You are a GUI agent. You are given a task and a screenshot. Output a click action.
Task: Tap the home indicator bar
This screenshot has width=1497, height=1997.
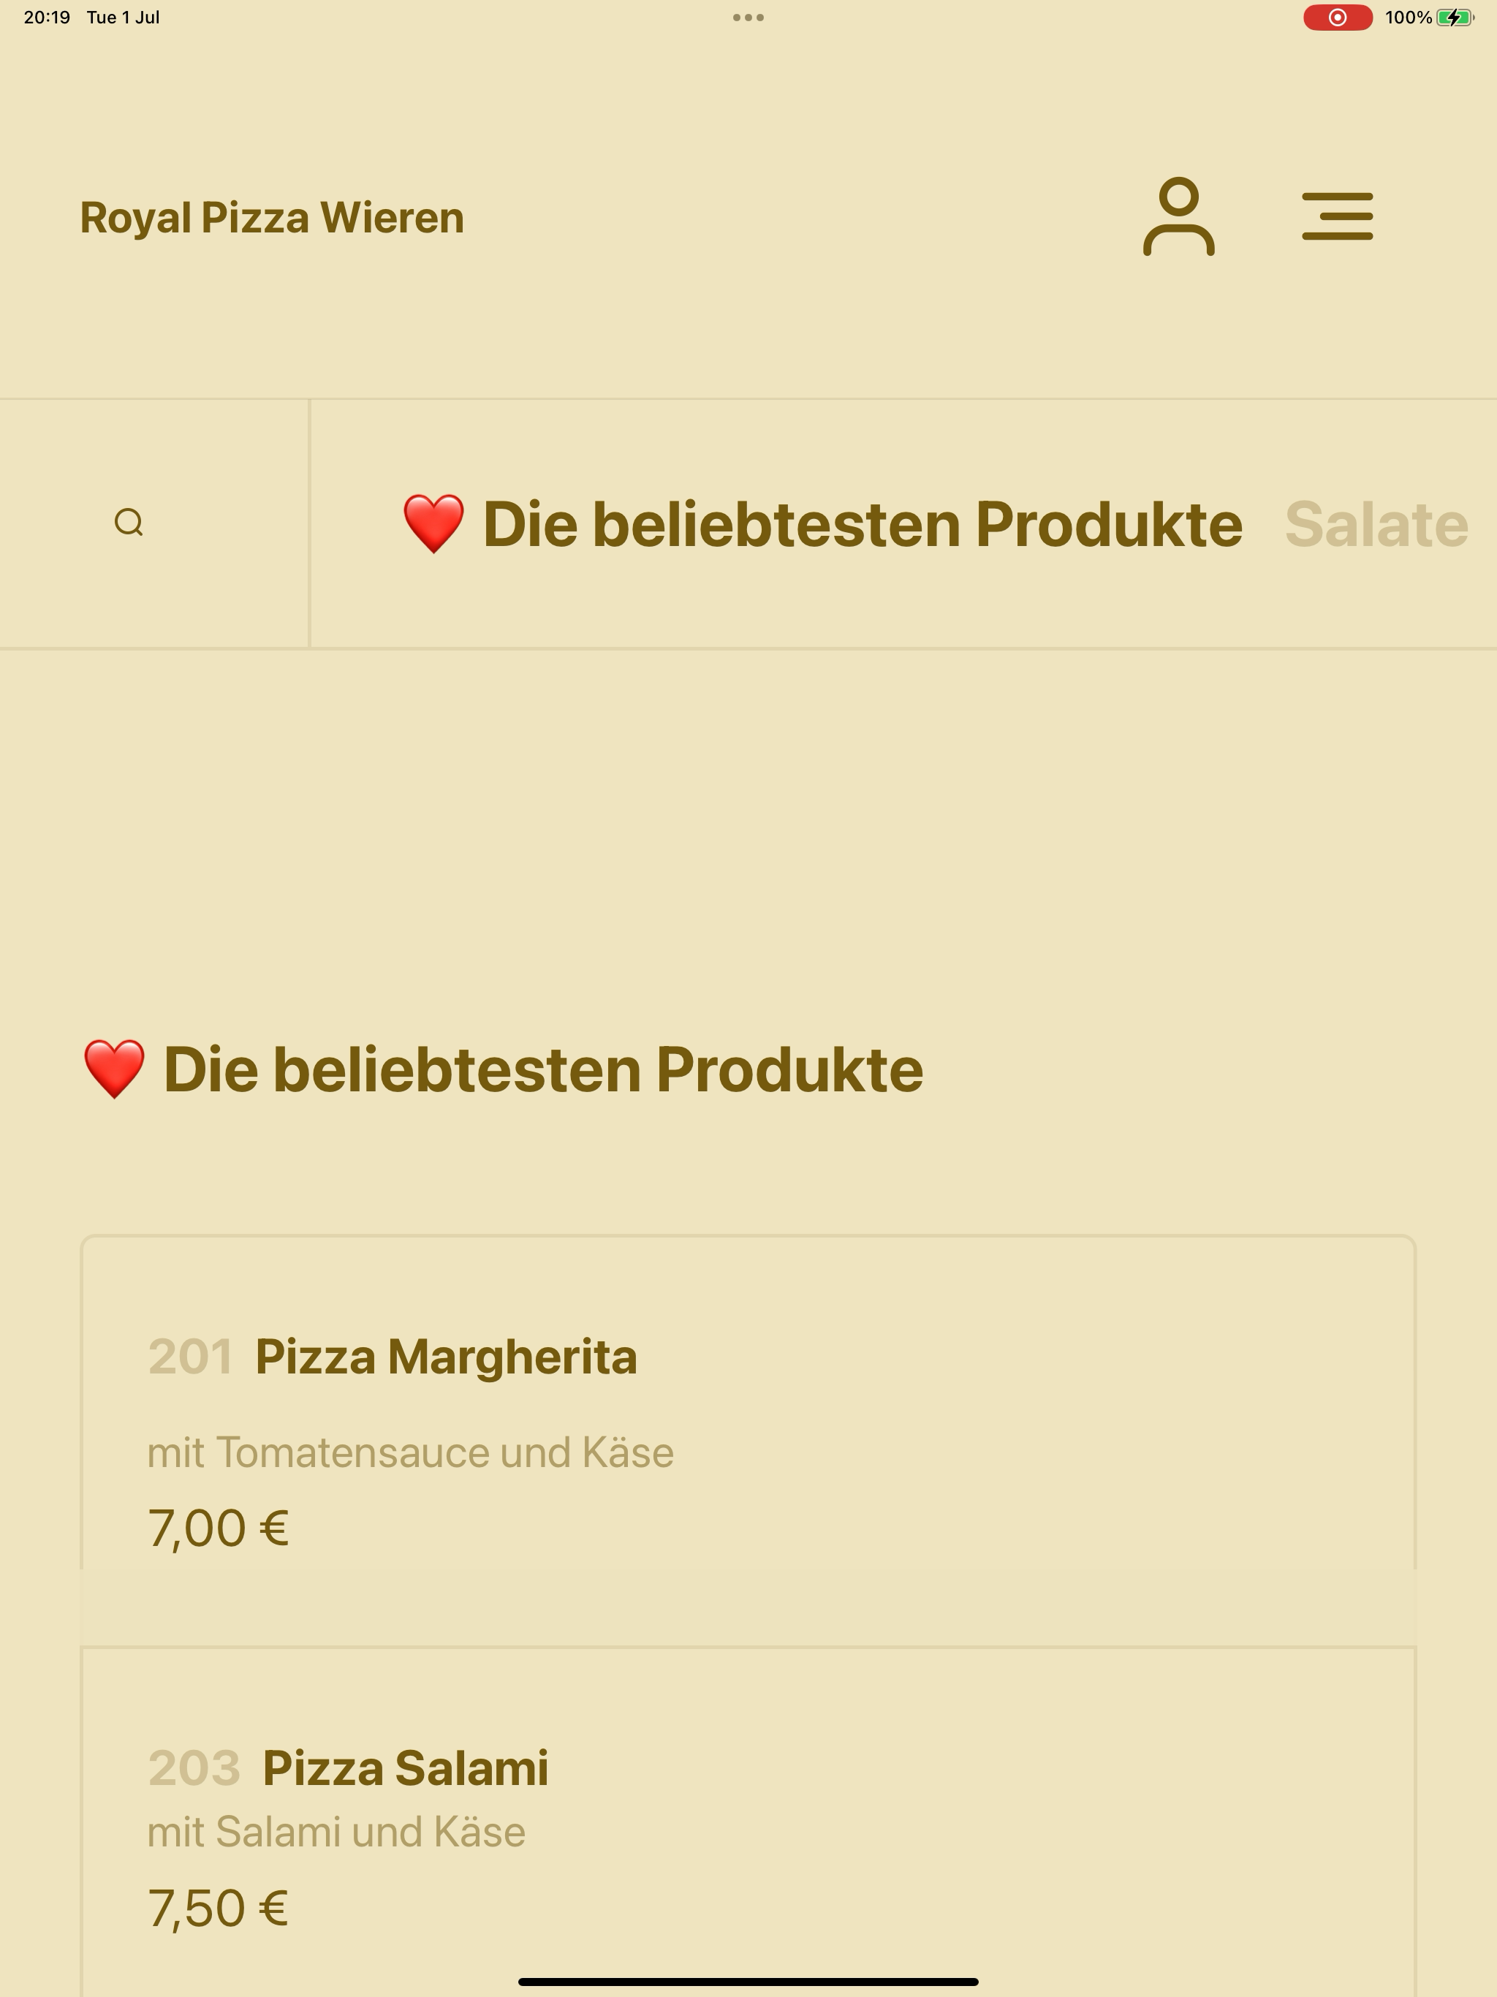tap(748, 1982)
